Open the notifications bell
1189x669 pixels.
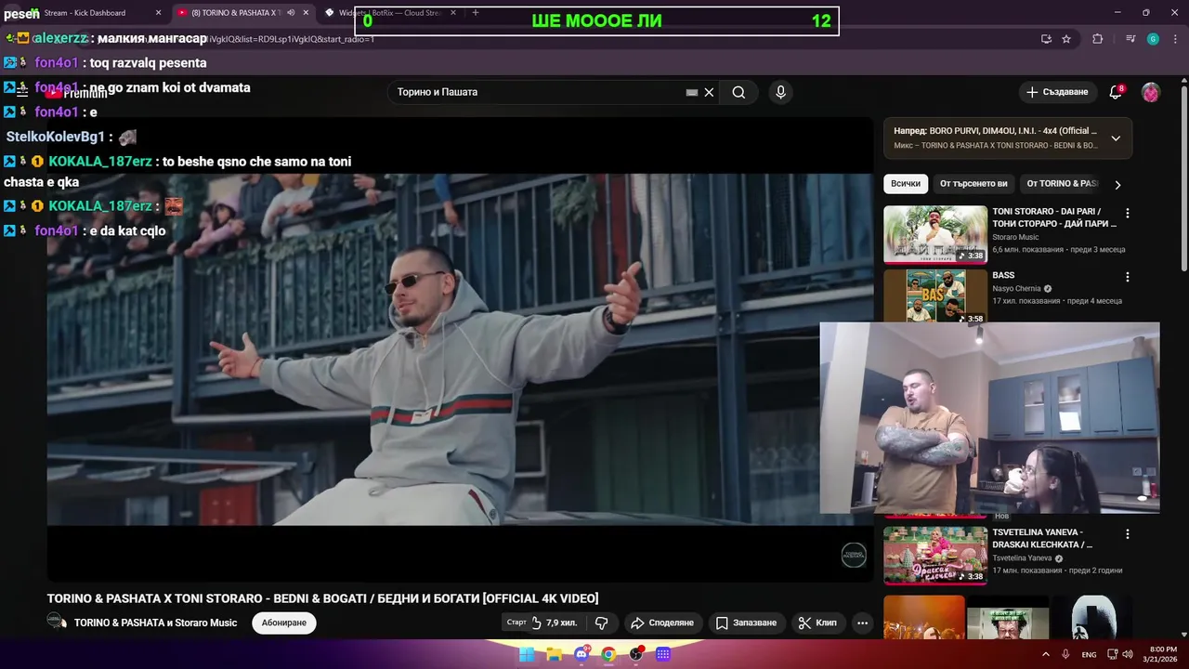pyautogui.click(x=1116, y=92)
